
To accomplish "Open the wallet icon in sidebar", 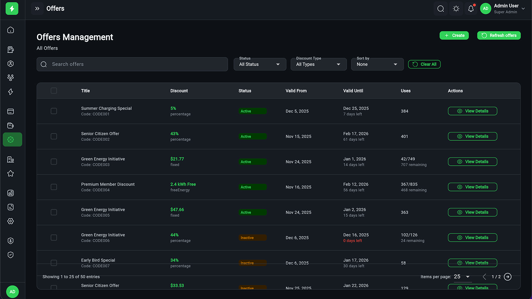I will [x=11, y=125].
